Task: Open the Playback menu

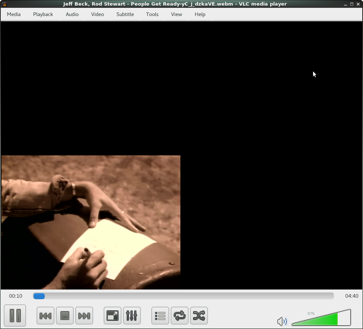Action: [43, 14]
